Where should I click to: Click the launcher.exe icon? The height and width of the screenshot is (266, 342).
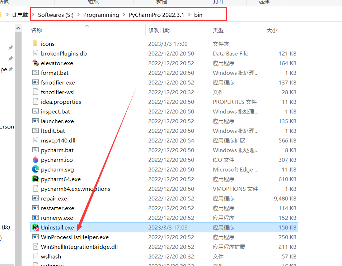(35, 121)
